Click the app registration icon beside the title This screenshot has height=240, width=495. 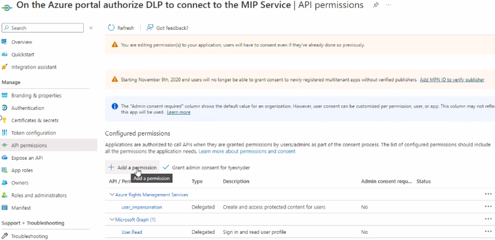click(x=7, y=8)
